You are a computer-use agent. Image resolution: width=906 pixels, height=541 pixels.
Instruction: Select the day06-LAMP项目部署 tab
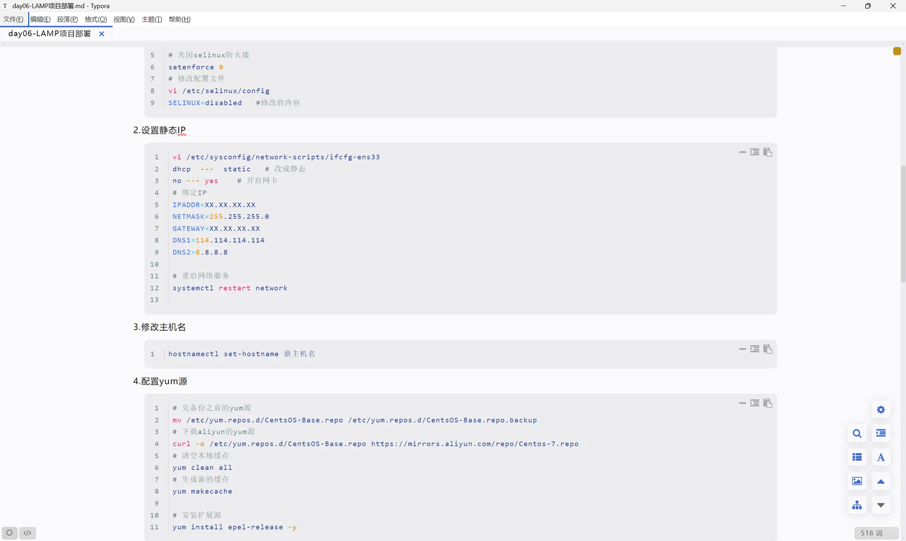[x=50, y=34]
